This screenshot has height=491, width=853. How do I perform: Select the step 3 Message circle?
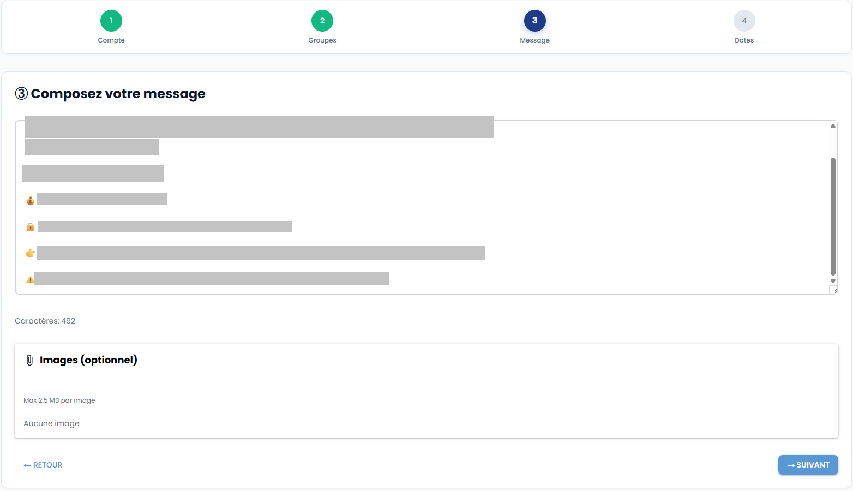pyautogui.click(x=534, y=21)
